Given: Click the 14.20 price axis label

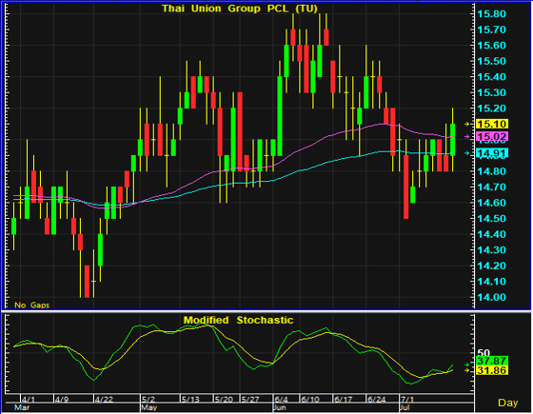Looking at the screenshot, I should tap(491, 266).
